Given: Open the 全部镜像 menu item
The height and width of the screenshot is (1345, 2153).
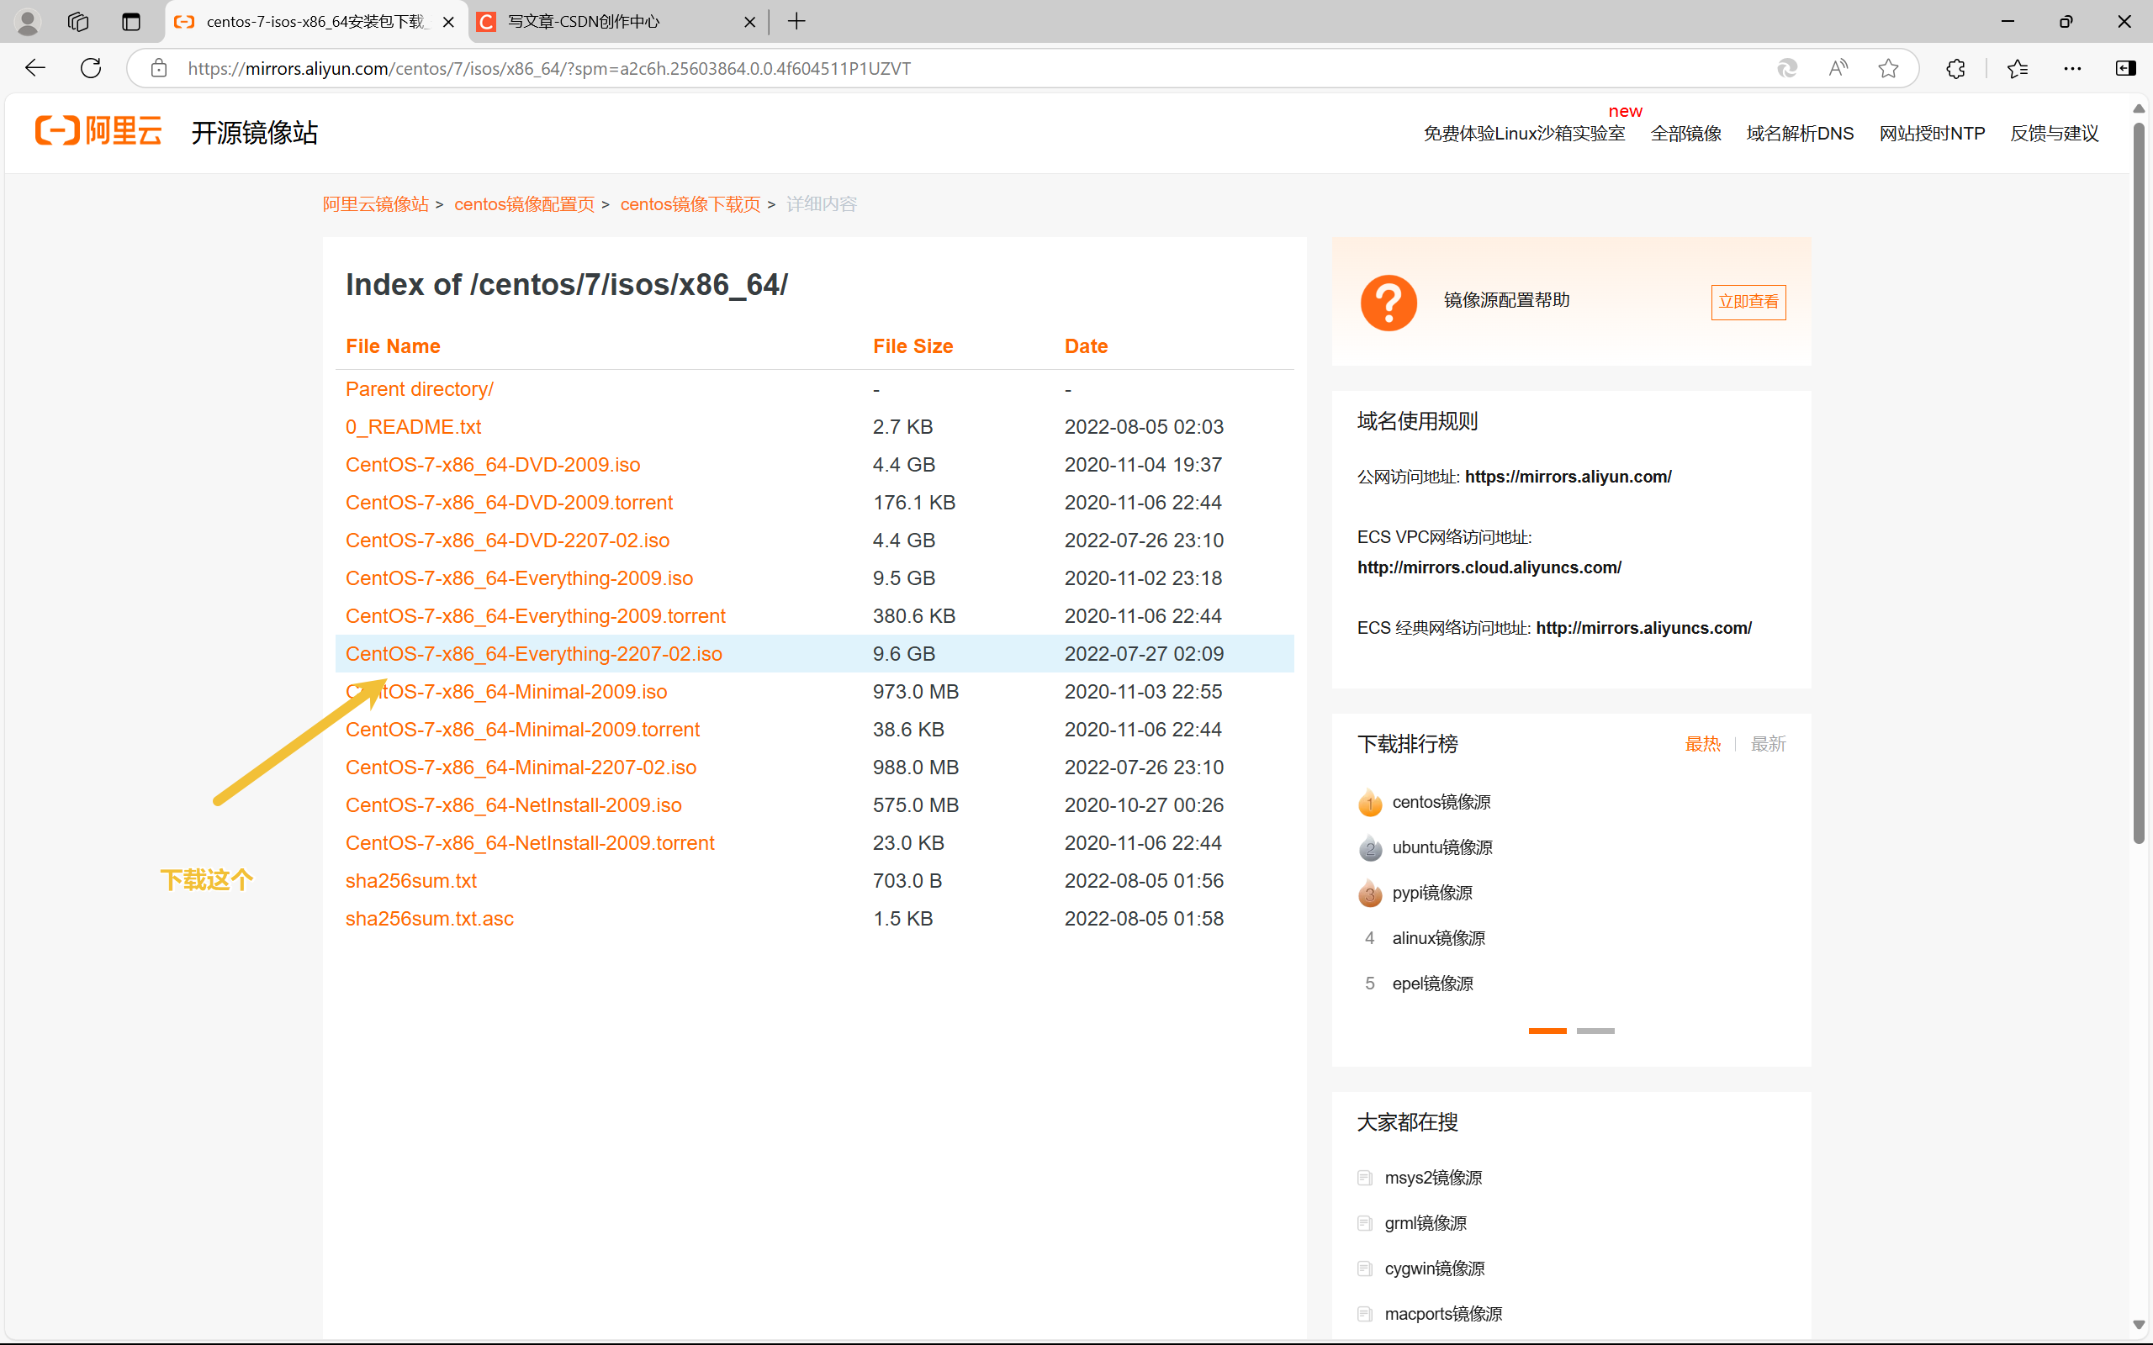Looking at the screenshot, I should click(1685, 134).
